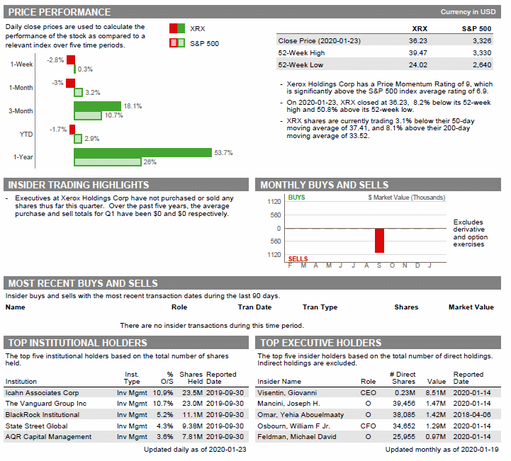Click the TOP INSTITUTIONAL HOLDERS header
Viewport: 511px width, 461px height.
click(125, 343)
